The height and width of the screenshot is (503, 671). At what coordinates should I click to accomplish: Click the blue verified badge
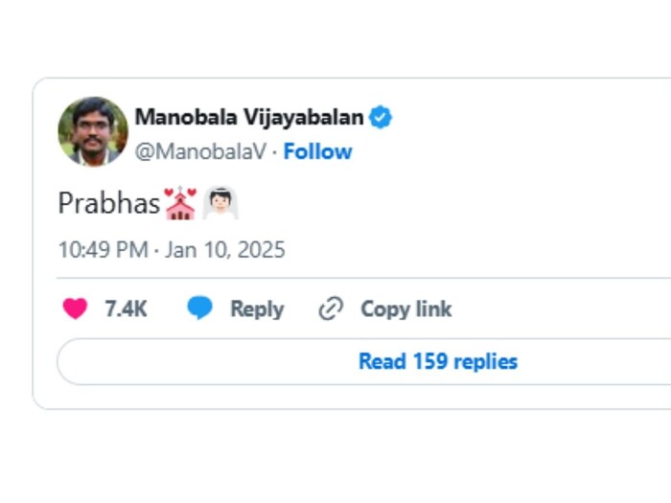381,118
